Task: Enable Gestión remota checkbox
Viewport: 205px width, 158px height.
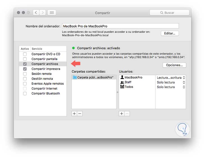Action: (25, 79)
